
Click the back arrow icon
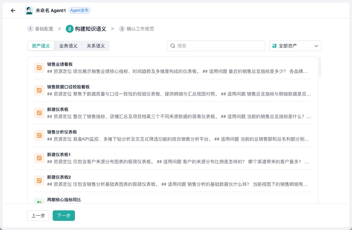13,10
